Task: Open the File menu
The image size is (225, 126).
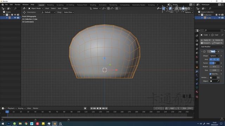Action: coord(6,5)
